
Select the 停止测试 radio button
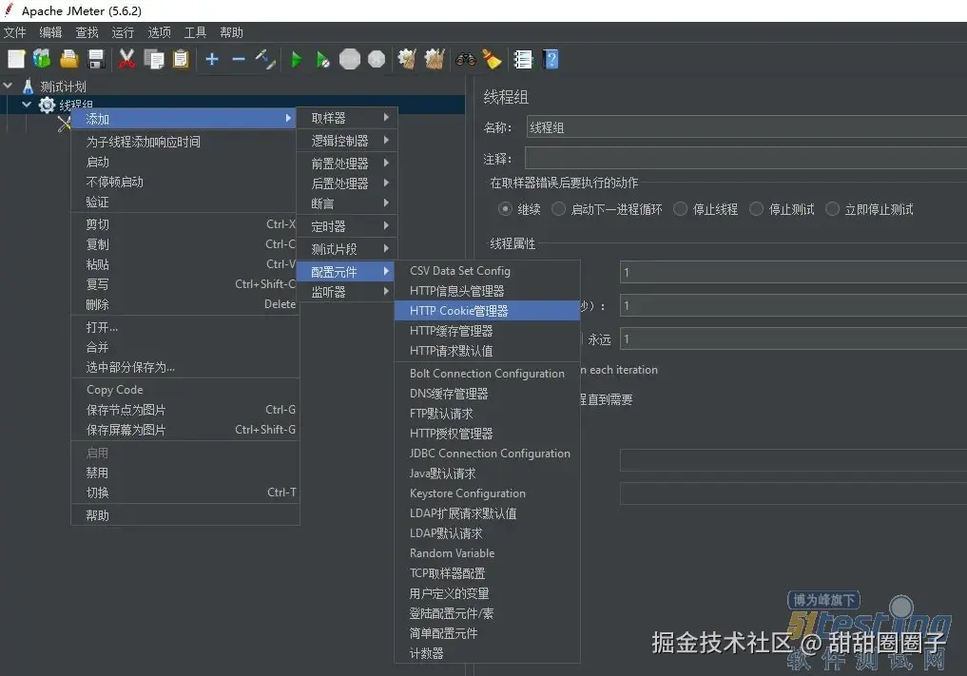point(756,209)
